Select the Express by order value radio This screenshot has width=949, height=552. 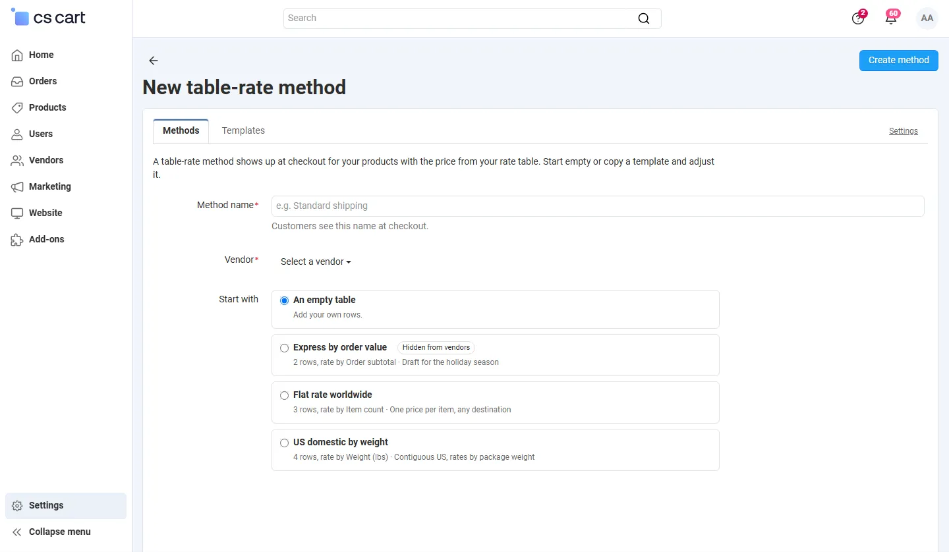[x=285, y=348]
